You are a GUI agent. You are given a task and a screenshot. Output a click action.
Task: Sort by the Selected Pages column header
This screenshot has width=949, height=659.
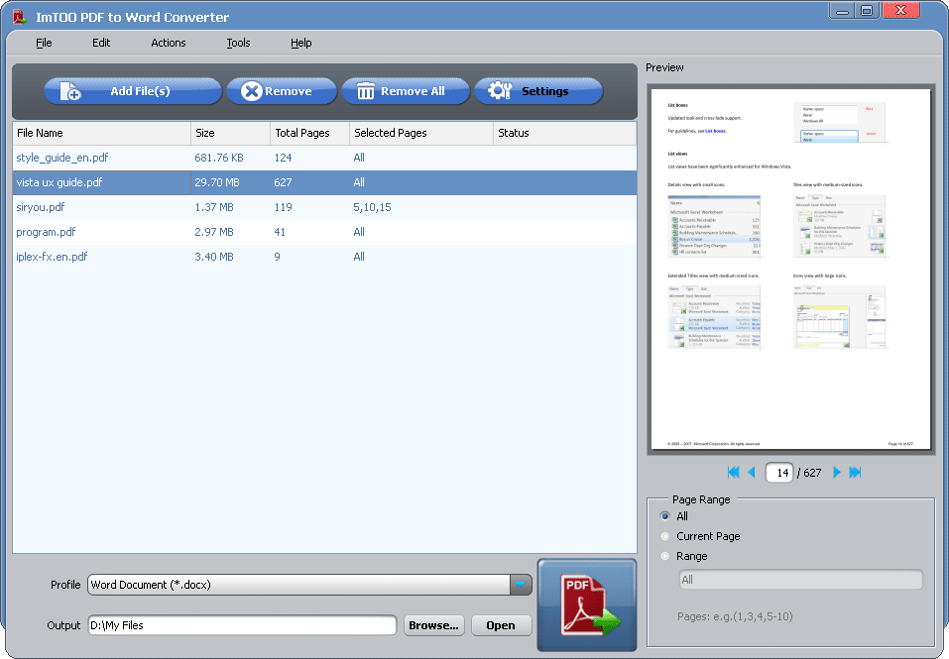click(x=421, y=133)
